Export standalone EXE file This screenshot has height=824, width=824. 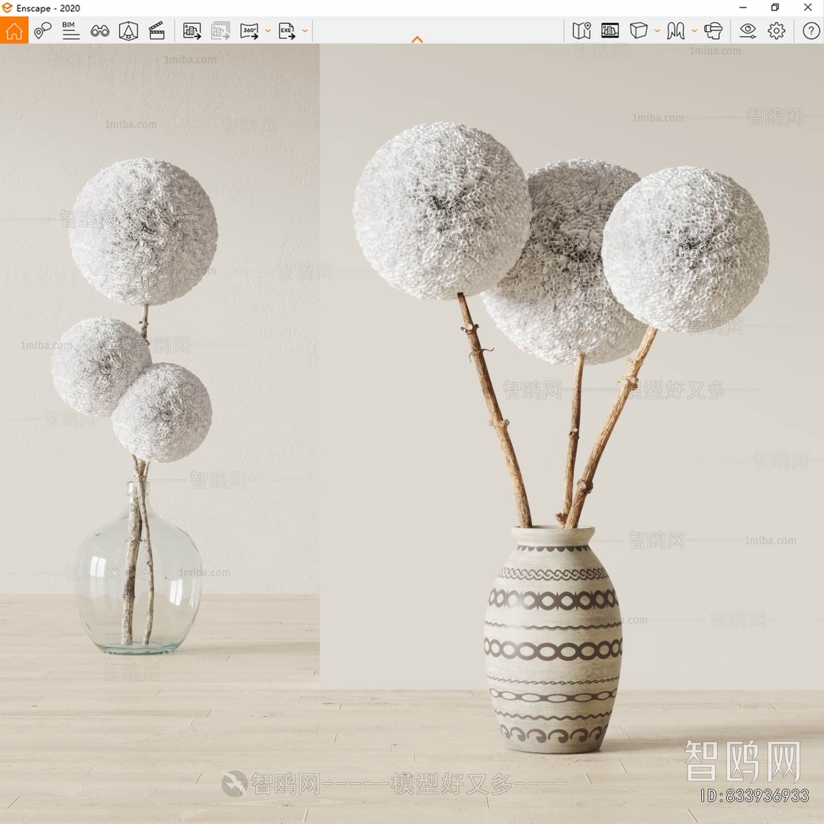tap(287, 31)
